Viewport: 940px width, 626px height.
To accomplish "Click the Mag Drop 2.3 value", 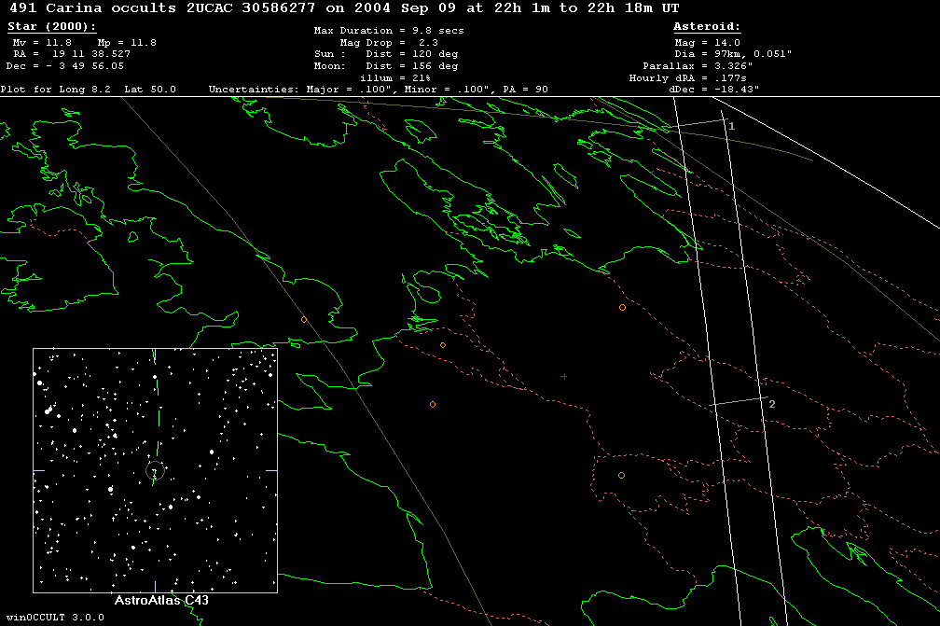I will 388,43.
